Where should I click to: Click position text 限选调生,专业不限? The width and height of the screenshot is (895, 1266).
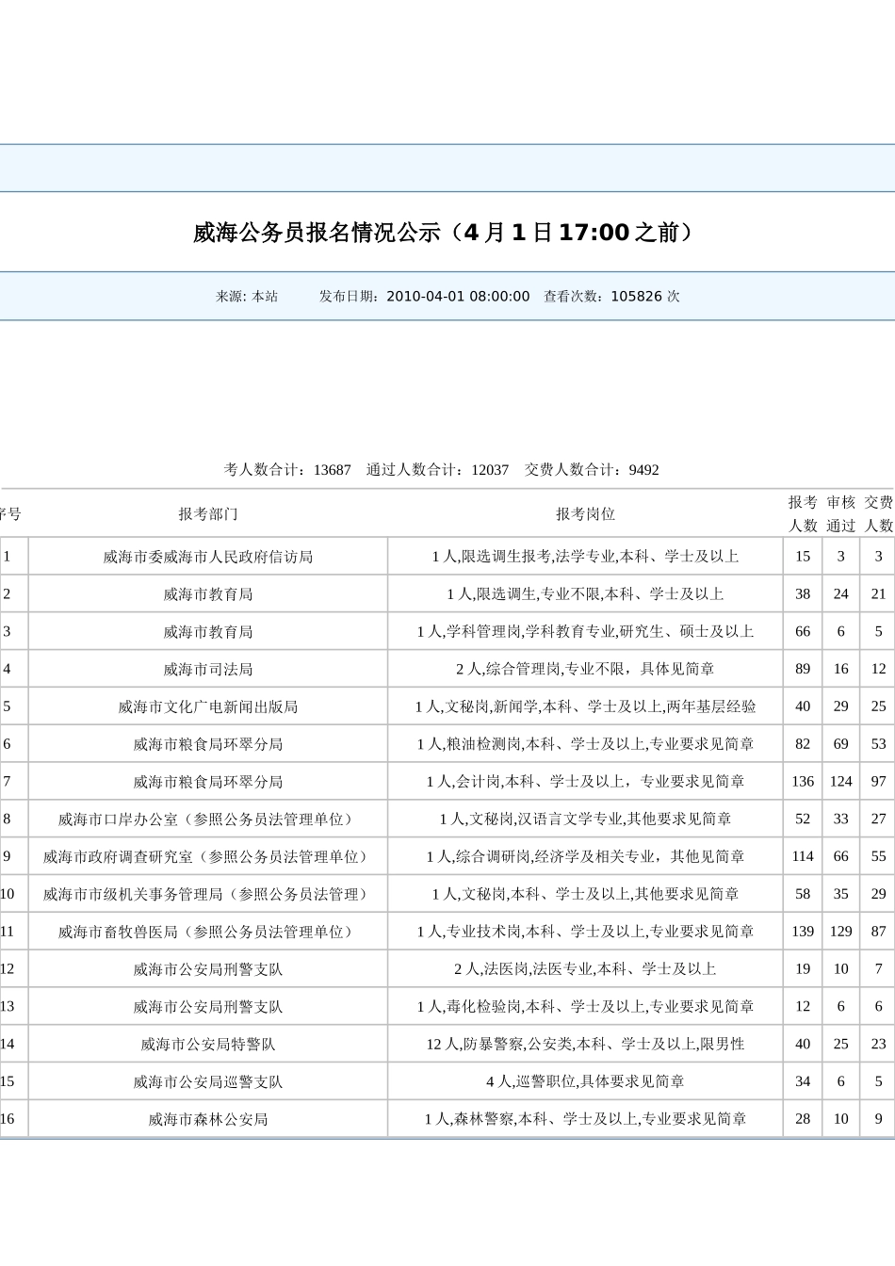click(538, 594)
